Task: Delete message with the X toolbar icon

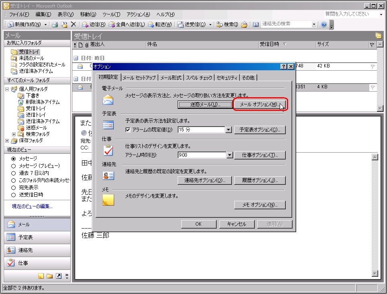Action: pyautogui.click(x=73, y=24)
